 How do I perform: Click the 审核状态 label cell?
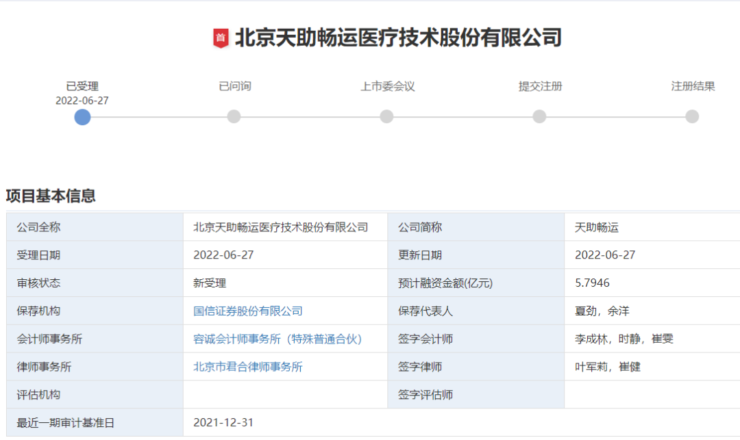click(x=95, y=283)
